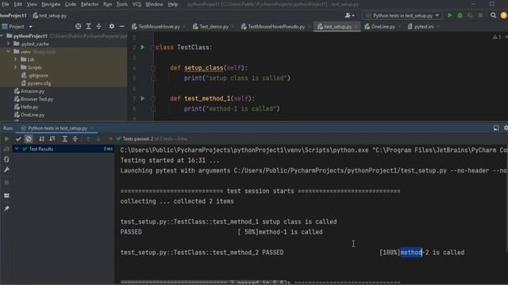
Task: Collapse the pythonProject1 root node
Action: (x=2, y=36)
